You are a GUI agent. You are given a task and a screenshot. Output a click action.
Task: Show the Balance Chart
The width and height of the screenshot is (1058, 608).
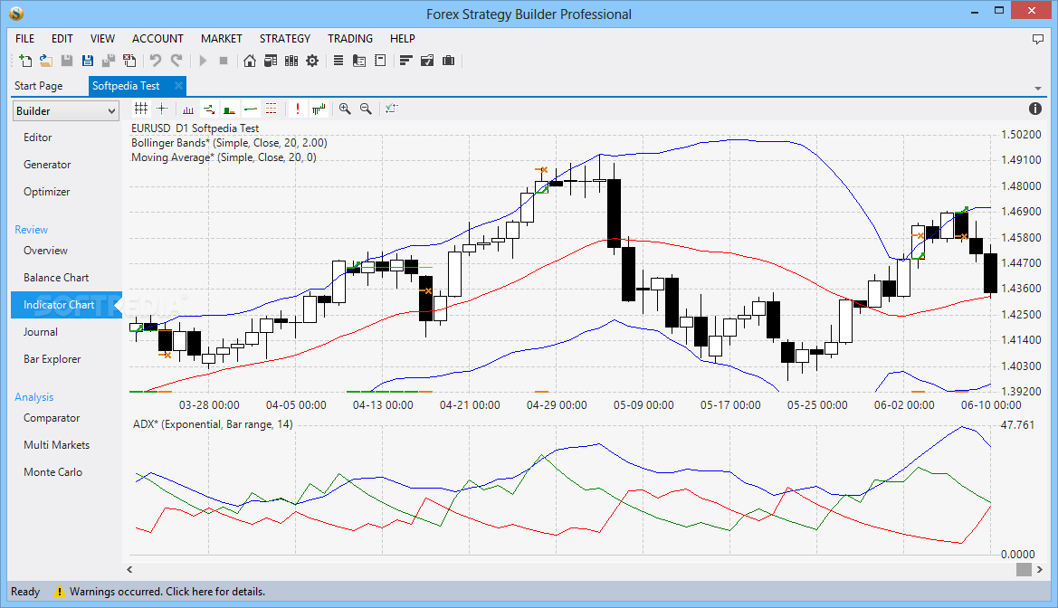(x=56, y=278)
